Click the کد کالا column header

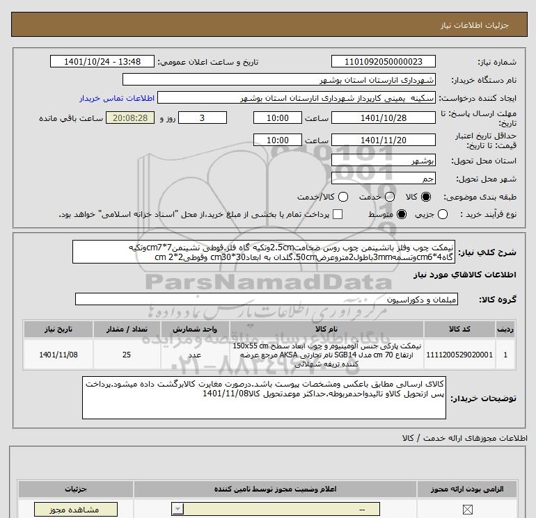(x=459, y=329)
